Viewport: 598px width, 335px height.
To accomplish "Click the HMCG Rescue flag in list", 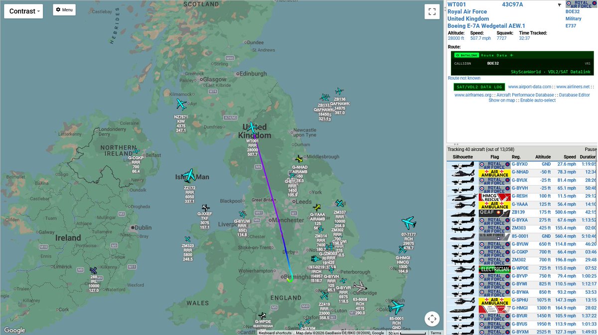I will pos(494,196).
